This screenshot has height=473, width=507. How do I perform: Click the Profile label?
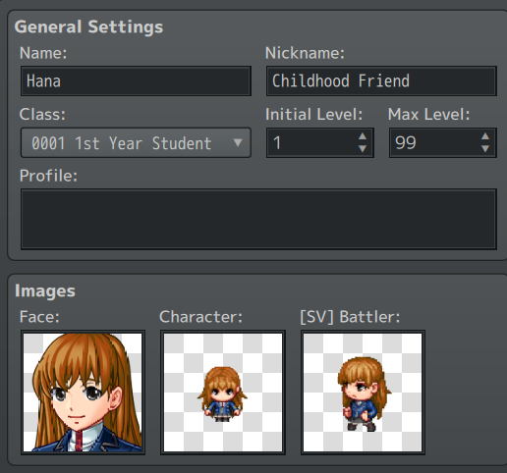[48, 176]
